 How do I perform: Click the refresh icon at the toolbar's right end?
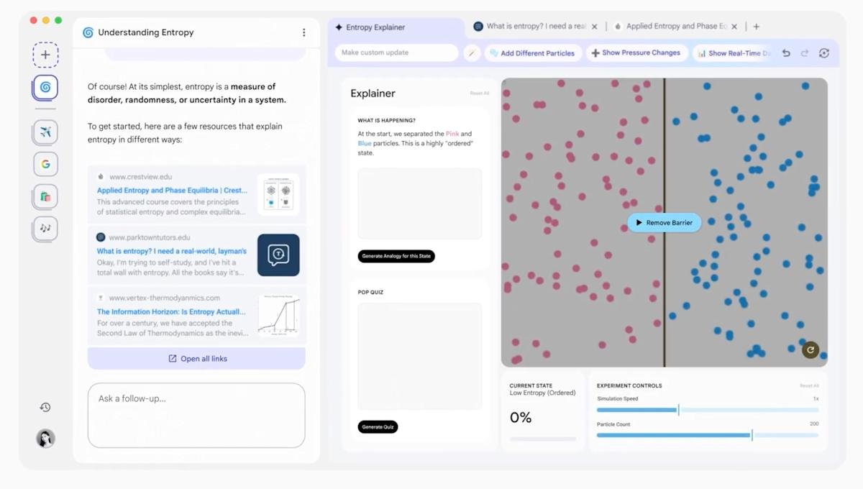(823, 52)
